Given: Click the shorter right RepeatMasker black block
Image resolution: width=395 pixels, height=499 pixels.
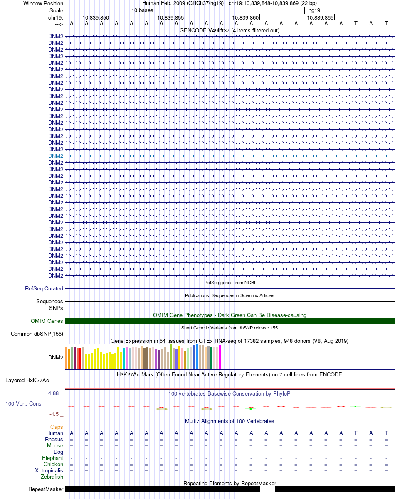Looking at the screenshot, I should [335, 489].
